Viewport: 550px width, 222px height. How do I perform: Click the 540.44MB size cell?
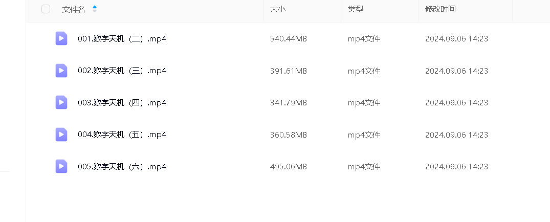coord(288,38)
